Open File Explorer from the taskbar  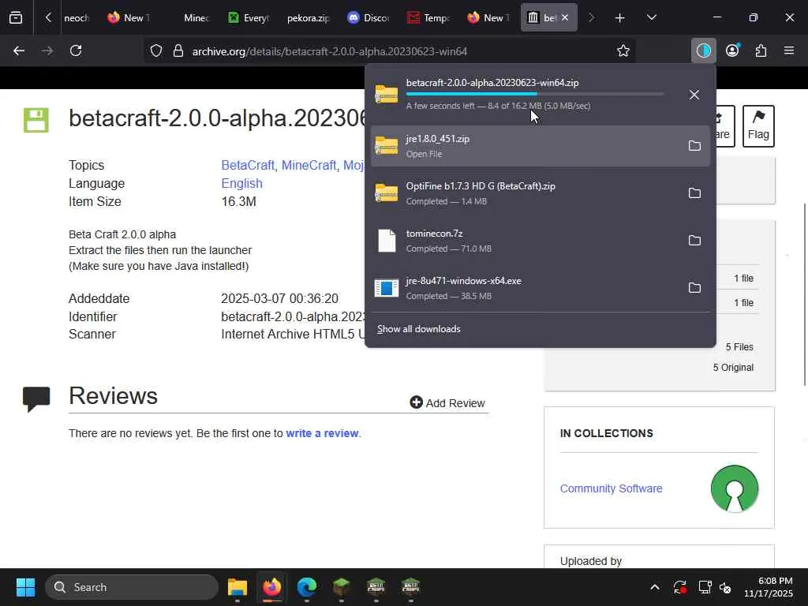[238, 587]
